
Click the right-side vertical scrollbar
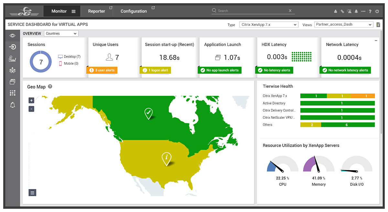[x=382, y=82]
